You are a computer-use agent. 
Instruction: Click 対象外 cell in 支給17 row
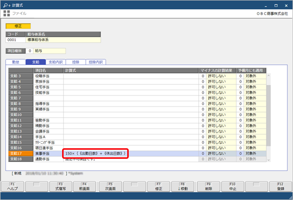point(255,153)
